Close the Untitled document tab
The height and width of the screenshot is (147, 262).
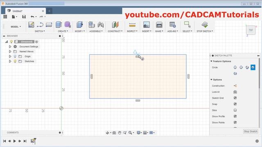[x=43, y=11]
